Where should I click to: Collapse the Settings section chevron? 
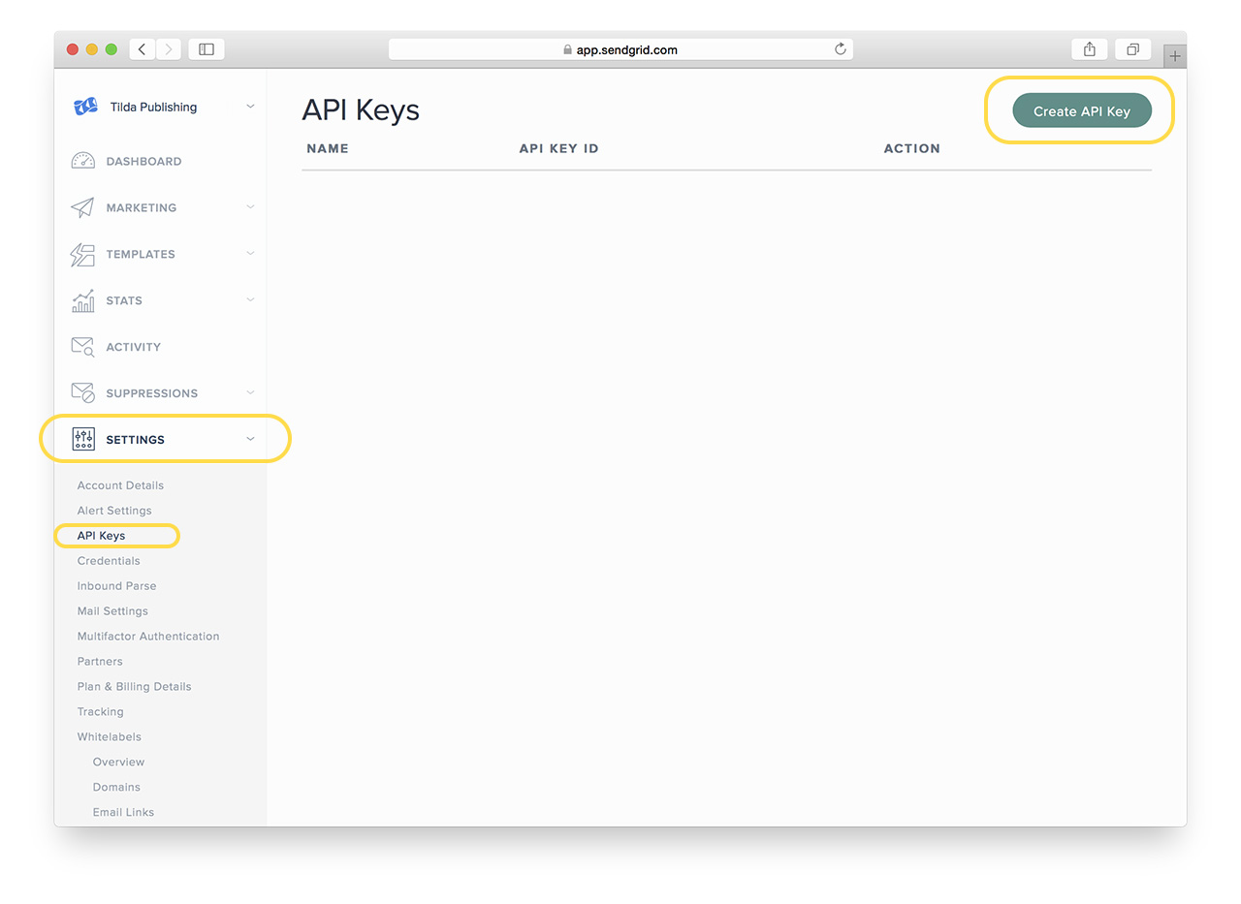(251, 439)
